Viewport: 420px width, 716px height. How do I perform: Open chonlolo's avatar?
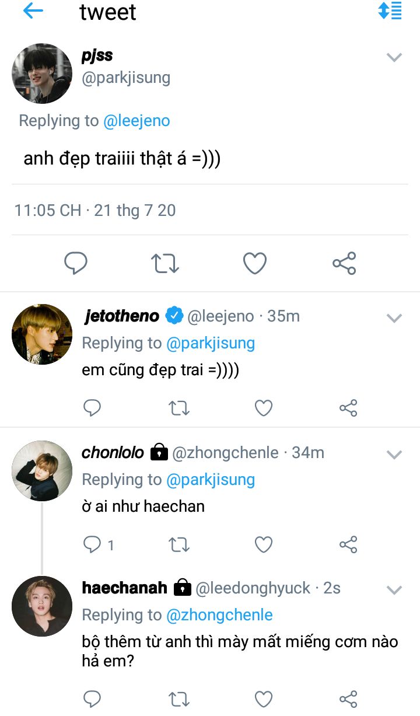pyautogui.click(x=42, y=471)
